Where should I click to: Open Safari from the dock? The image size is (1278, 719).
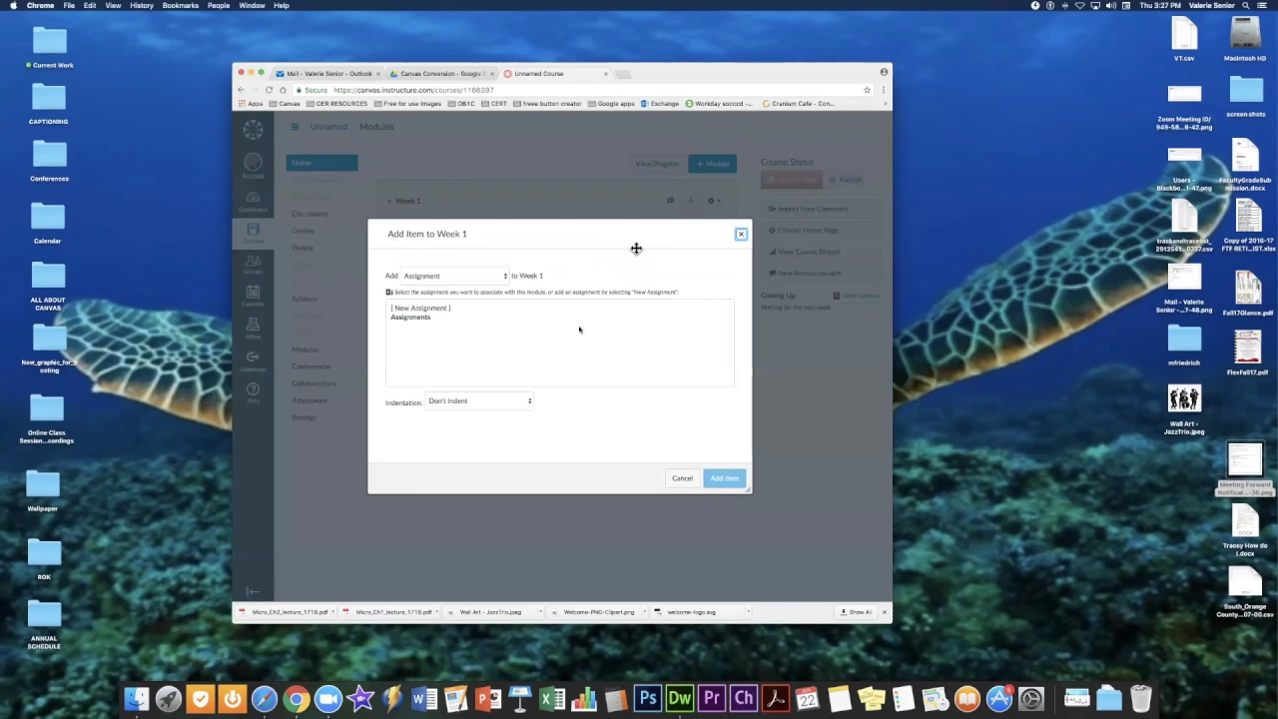click(x=265, y=699)
